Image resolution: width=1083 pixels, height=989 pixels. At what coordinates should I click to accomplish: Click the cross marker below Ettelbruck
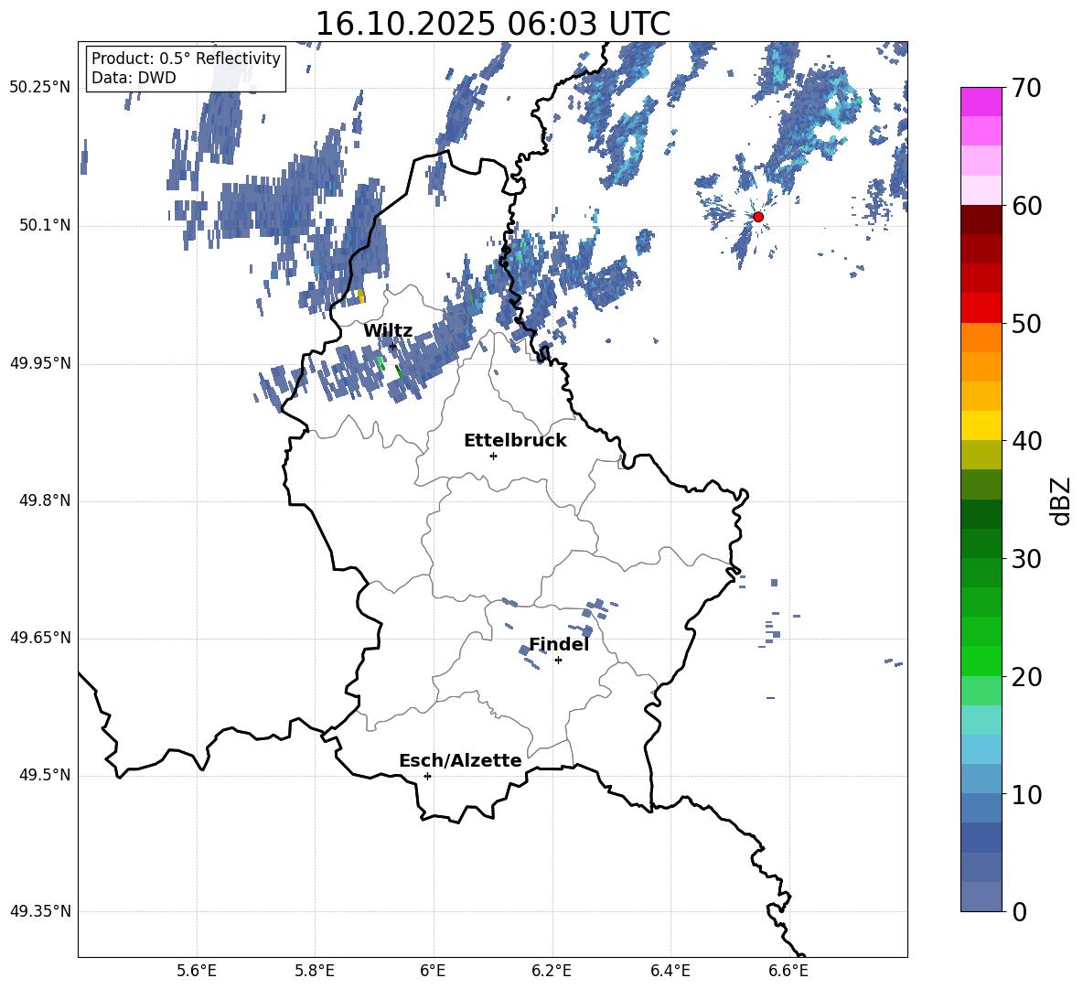(x=493, y=456)
